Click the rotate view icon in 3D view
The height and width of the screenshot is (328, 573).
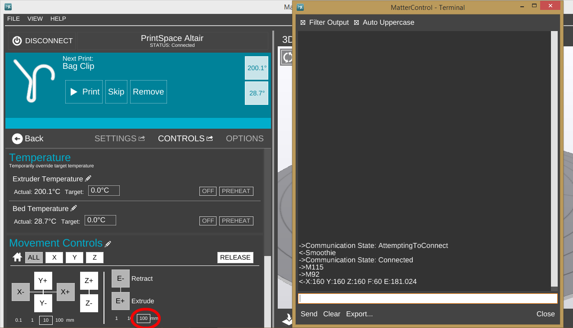tap(287, 57)
